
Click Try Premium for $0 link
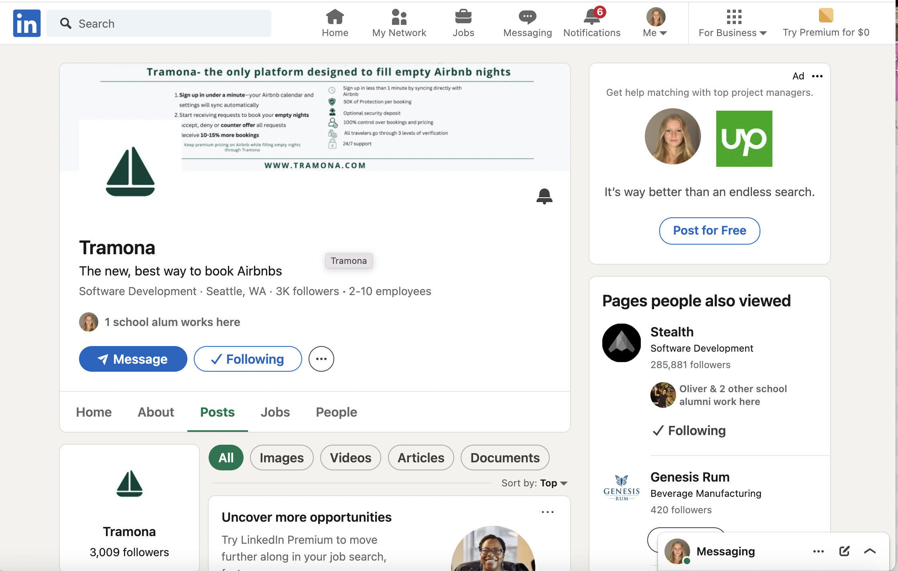(826, 23)
